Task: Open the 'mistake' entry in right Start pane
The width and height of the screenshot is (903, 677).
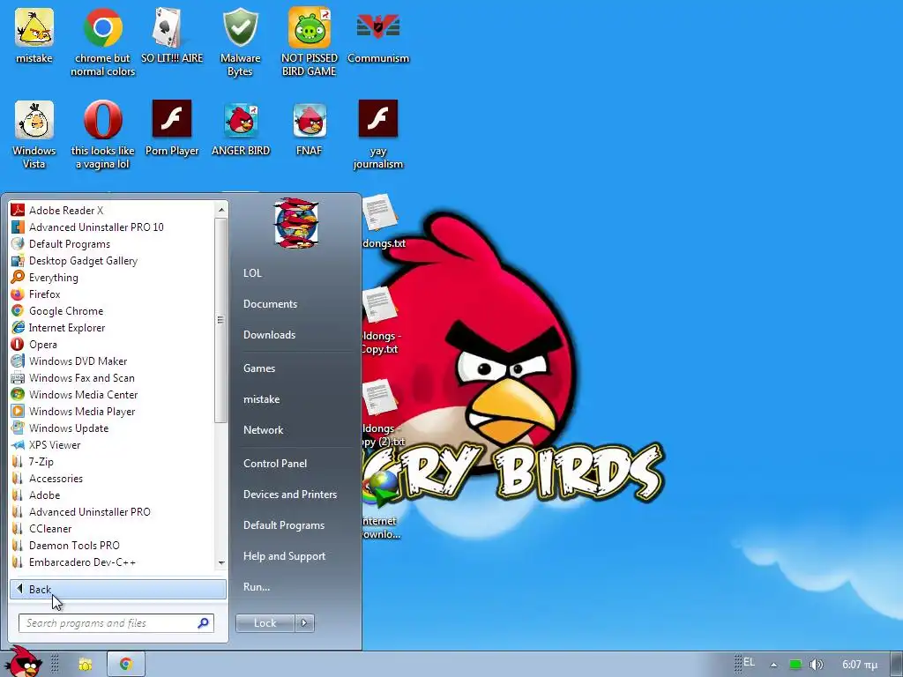Action: click(x=261, y=399)
